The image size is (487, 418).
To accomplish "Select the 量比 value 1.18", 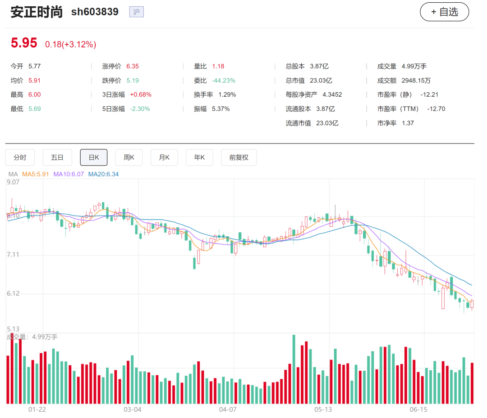I will click(218, 66).
